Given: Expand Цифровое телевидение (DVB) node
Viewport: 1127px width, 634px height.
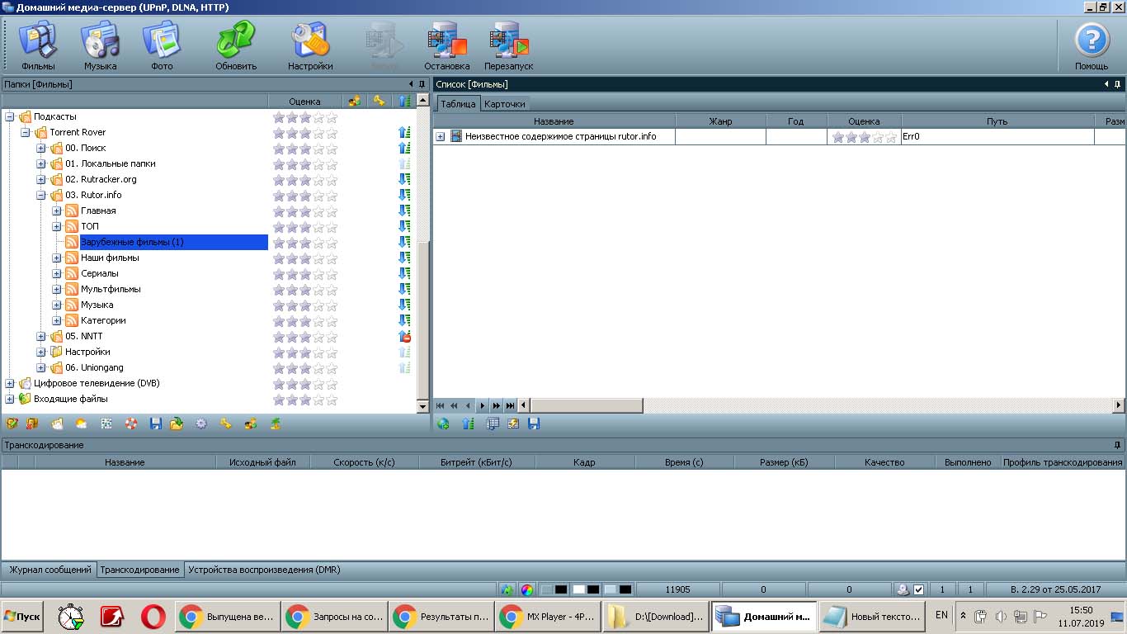Looking at the screenshot, I should coord(10,384).
